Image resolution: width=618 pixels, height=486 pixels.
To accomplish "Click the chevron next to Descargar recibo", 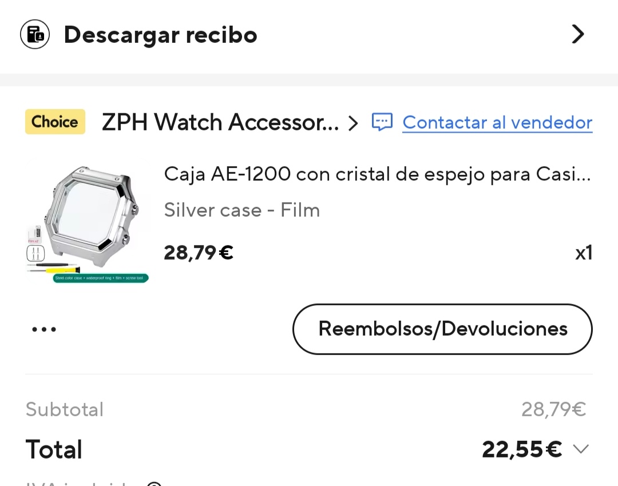I will pyautogui.click(x=578, y=34).
